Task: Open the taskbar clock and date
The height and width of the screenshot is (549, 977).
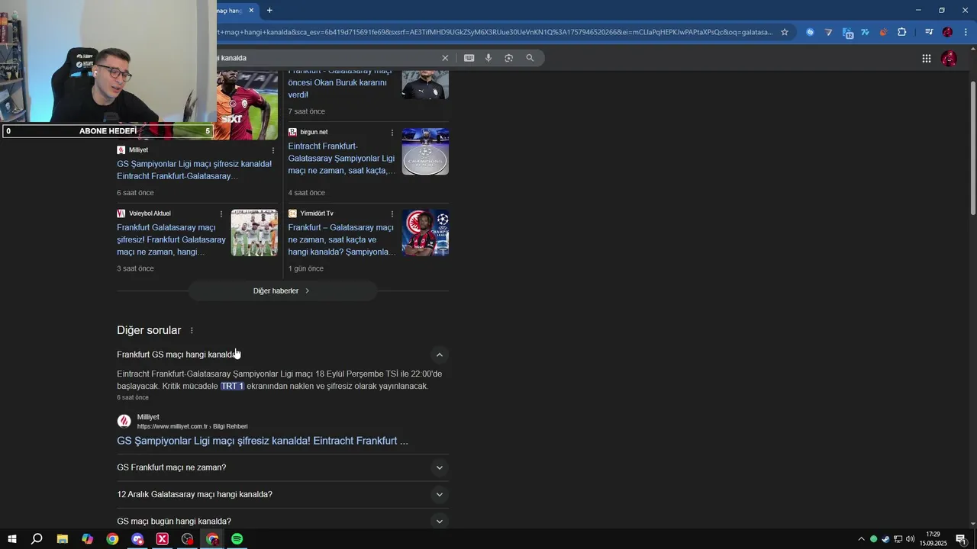Action: point(933,539)
